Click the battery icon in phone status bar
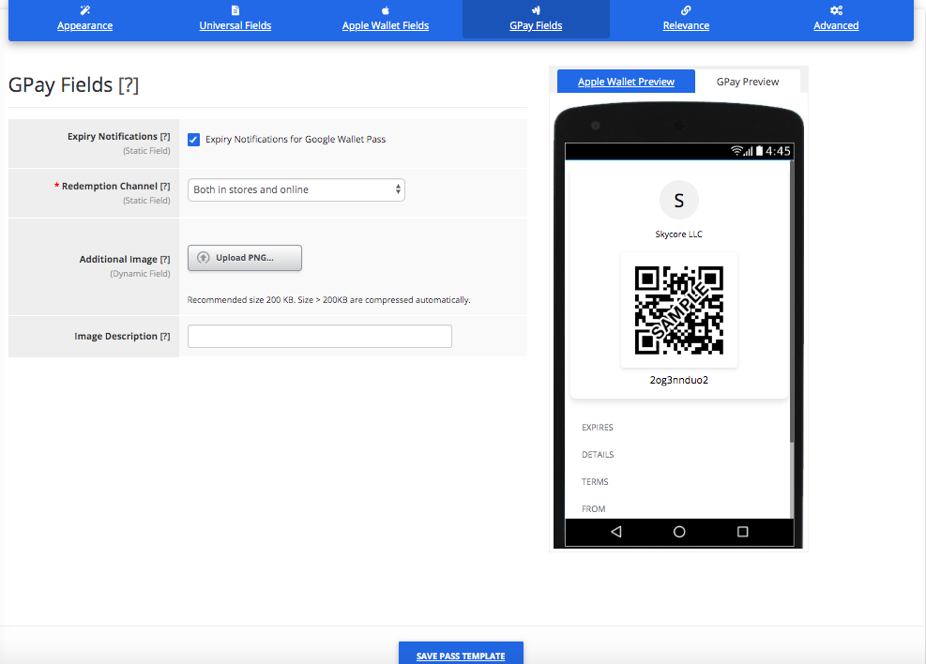Screen dimensions: 926x664 coord(759,150)
